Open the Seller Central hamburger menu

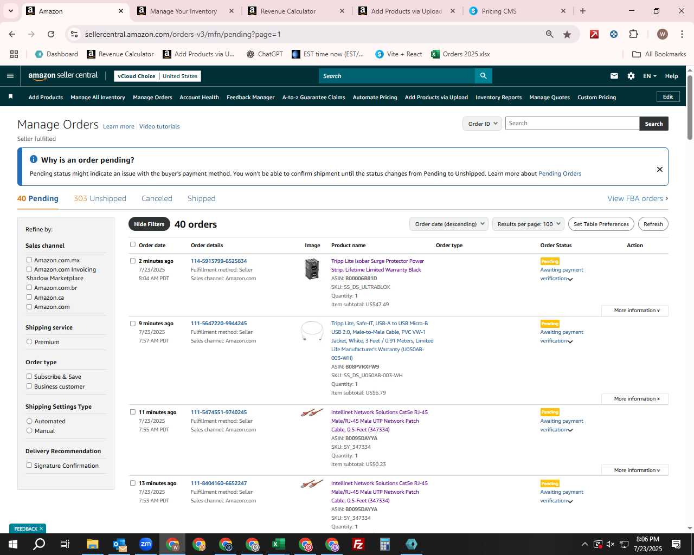click(10, 76)
